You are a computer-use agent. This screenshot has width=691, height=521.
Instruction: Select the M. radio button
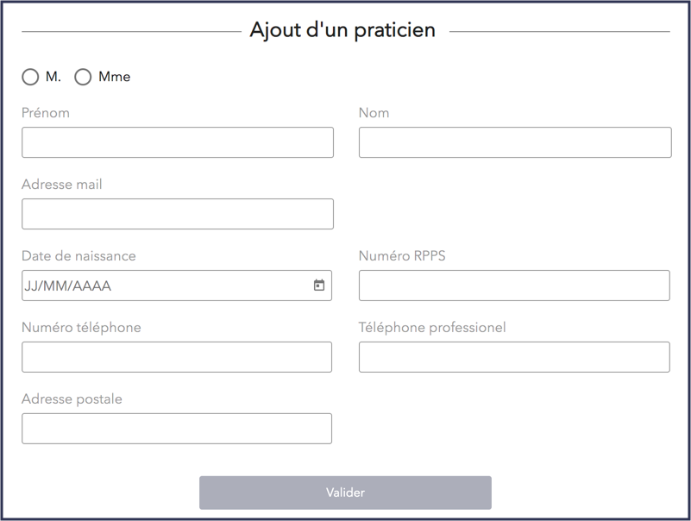click(30, 77)
